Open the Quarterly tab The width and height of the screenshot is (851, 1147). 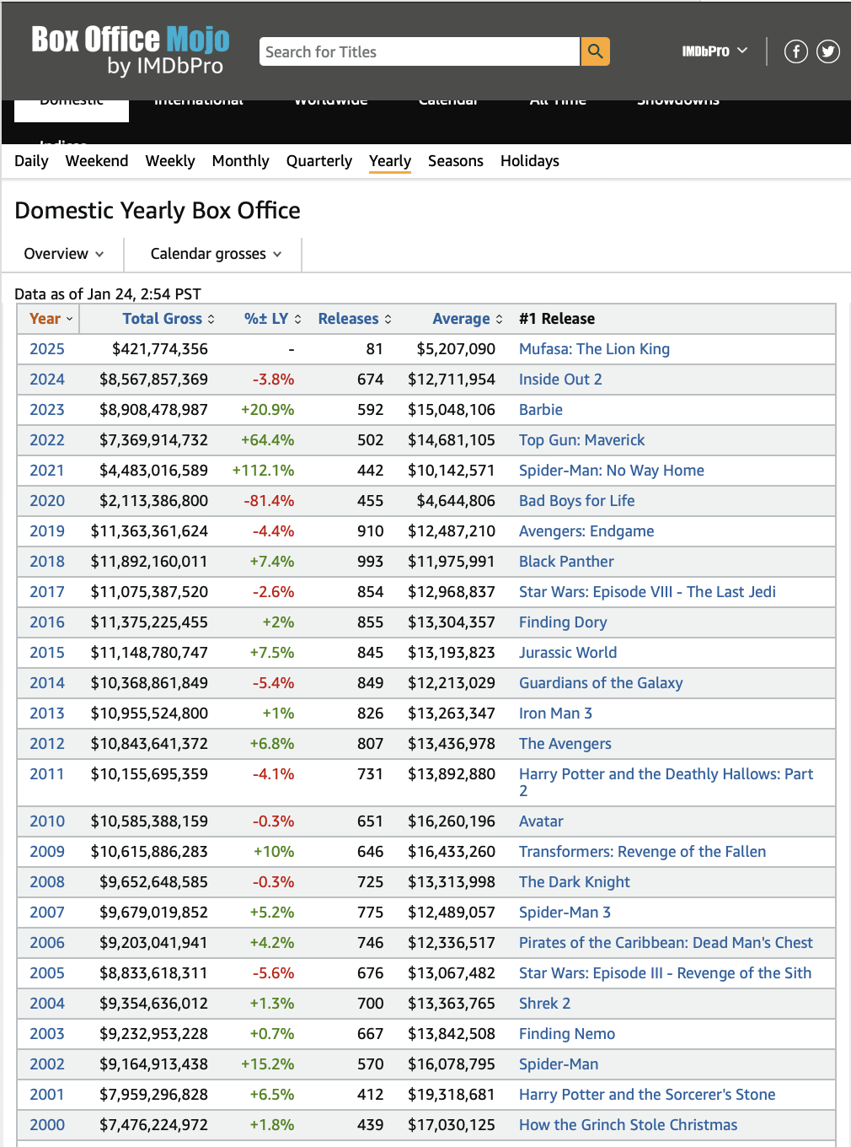tap(318, 161)
